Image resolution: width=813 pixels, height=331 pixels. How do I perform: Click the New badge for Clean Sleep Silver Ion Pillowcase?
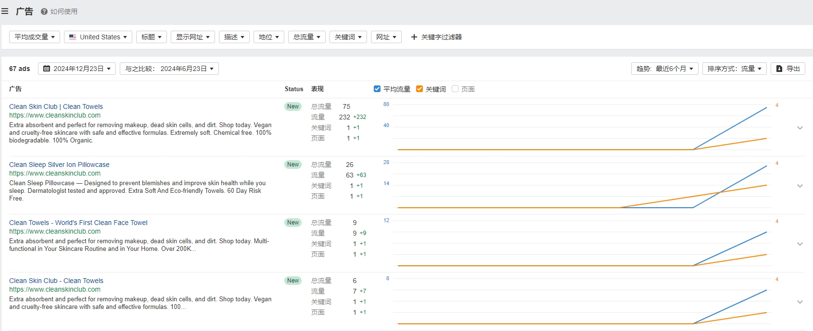293,165
